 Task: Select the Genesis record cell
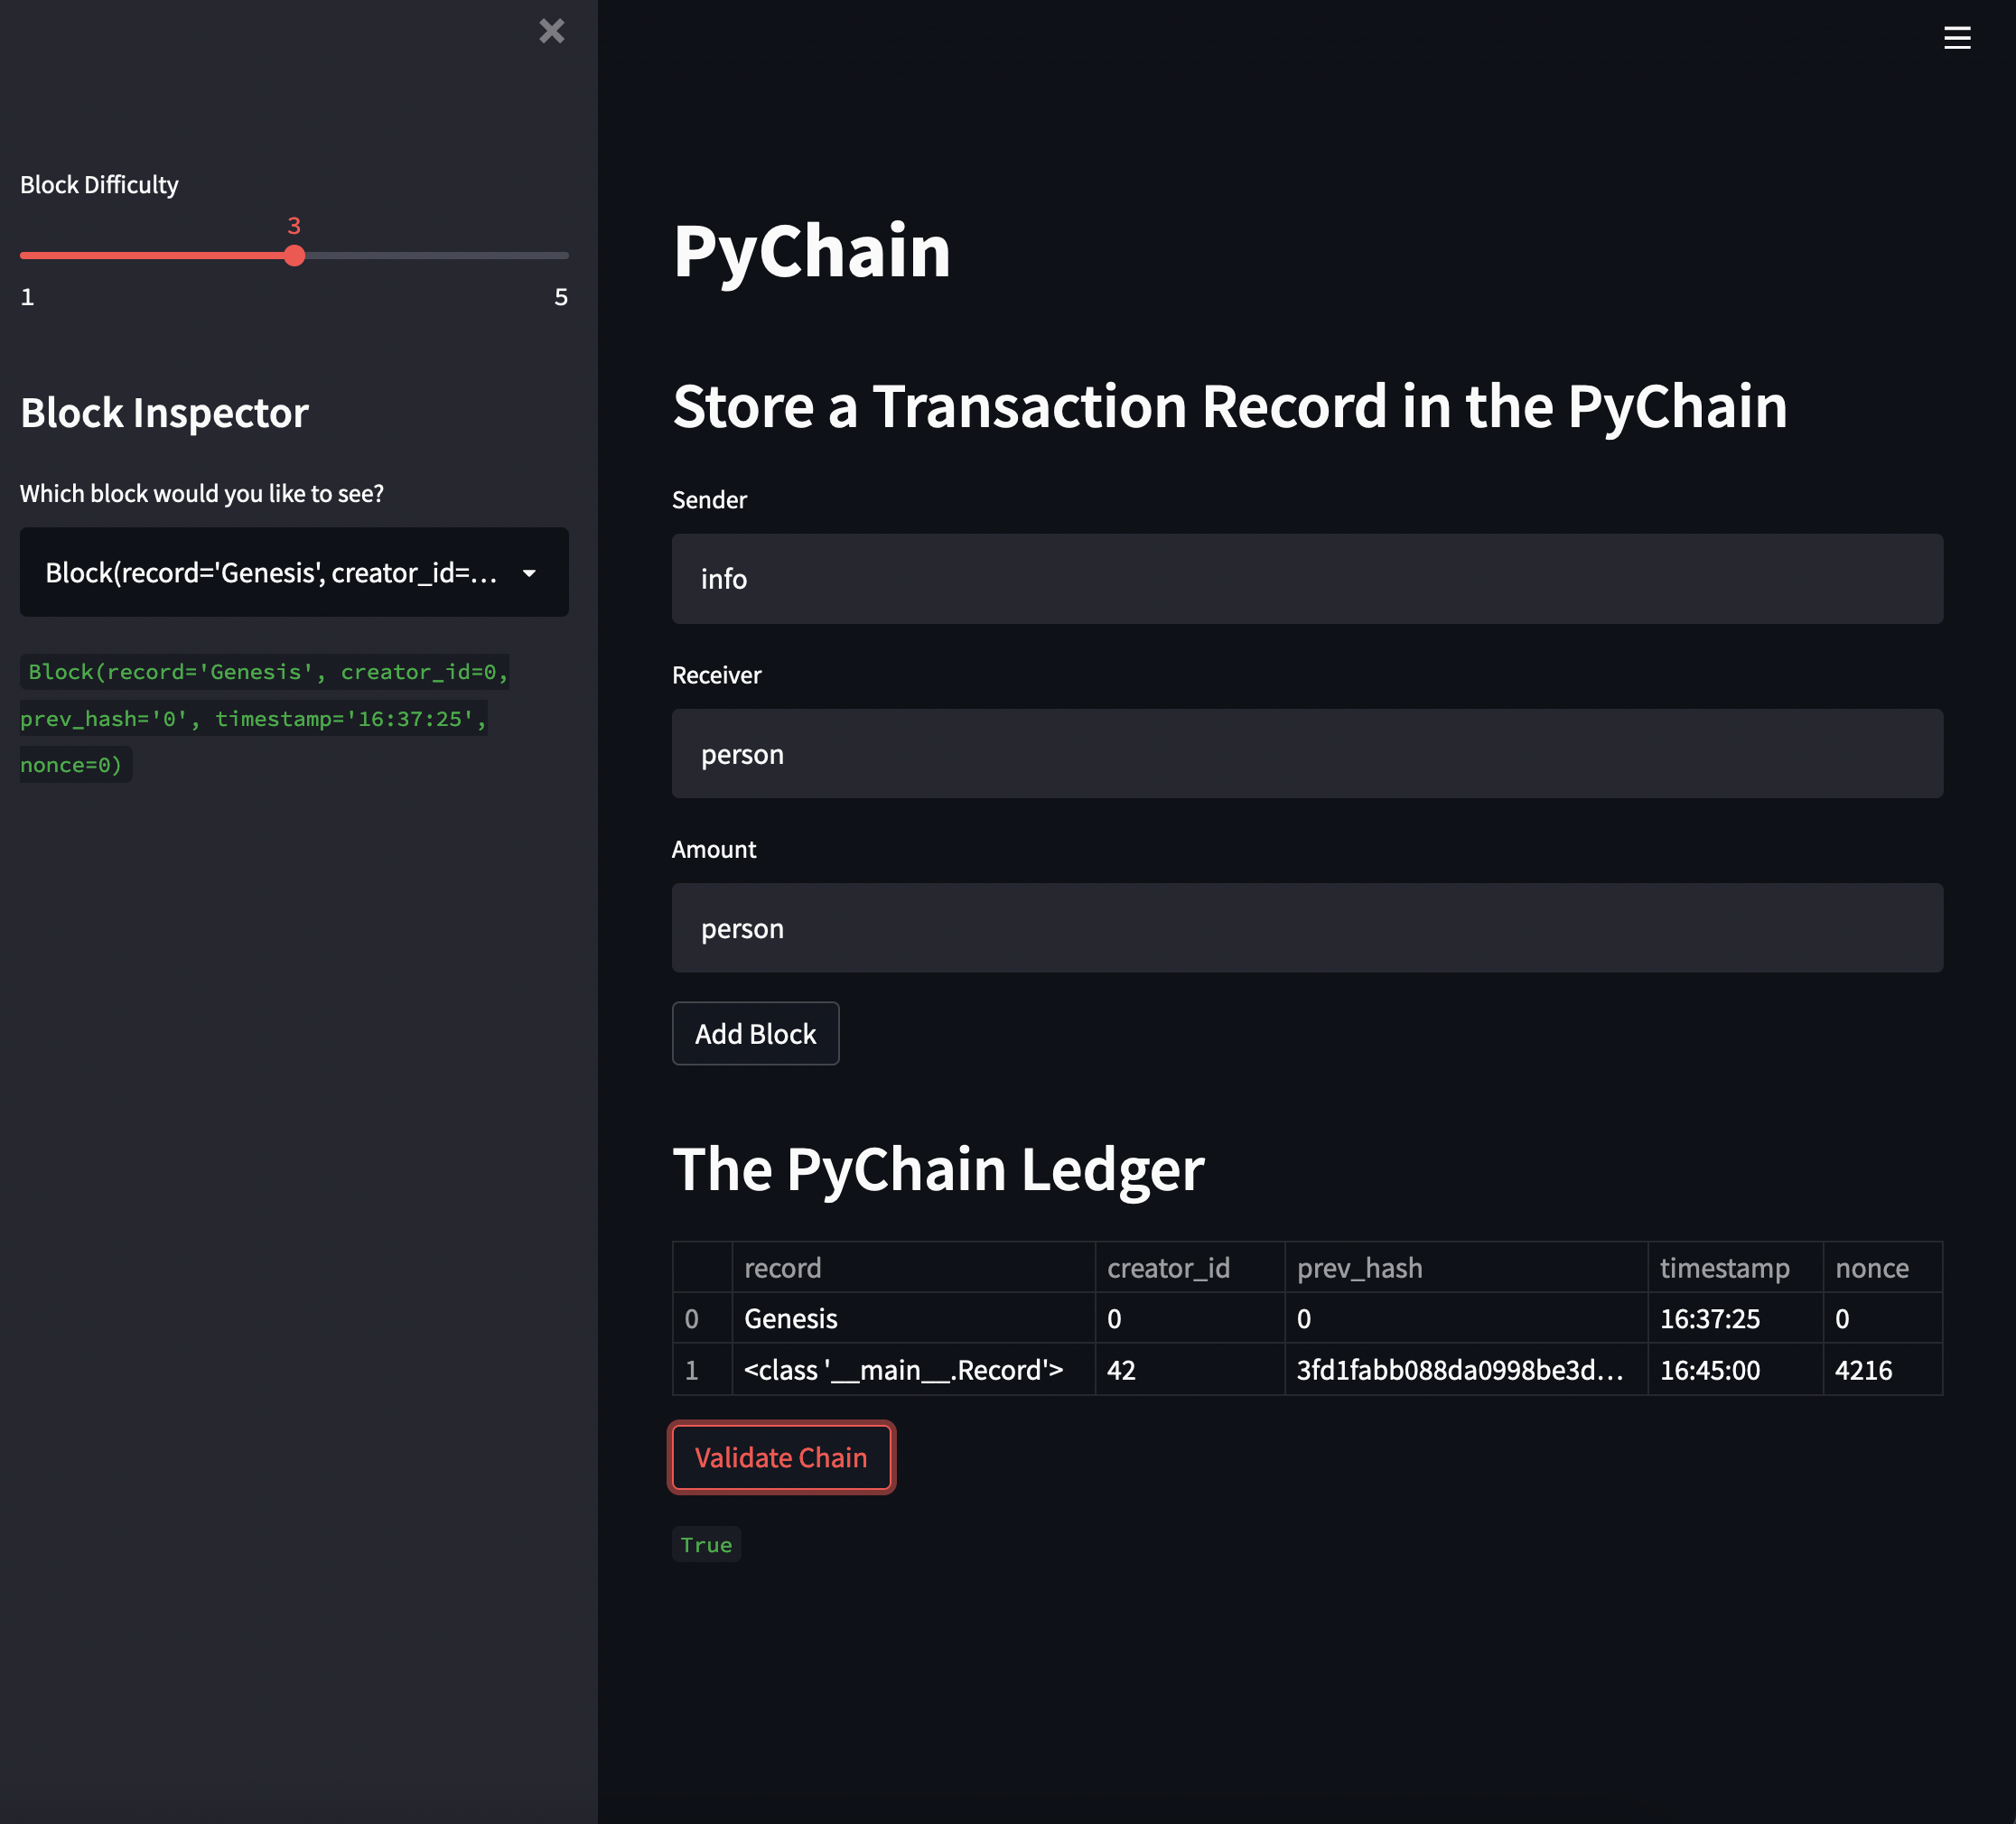913,1318
